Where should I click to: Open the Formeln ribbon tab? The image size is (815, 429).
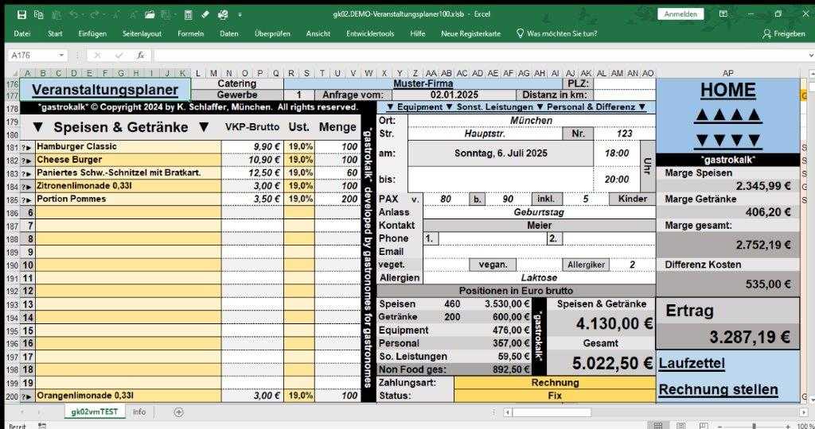coord(190,33)
